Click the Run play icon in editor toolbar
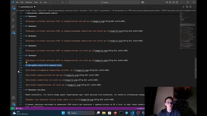Screen dimensions: 207x116 [x=183, y=7]
